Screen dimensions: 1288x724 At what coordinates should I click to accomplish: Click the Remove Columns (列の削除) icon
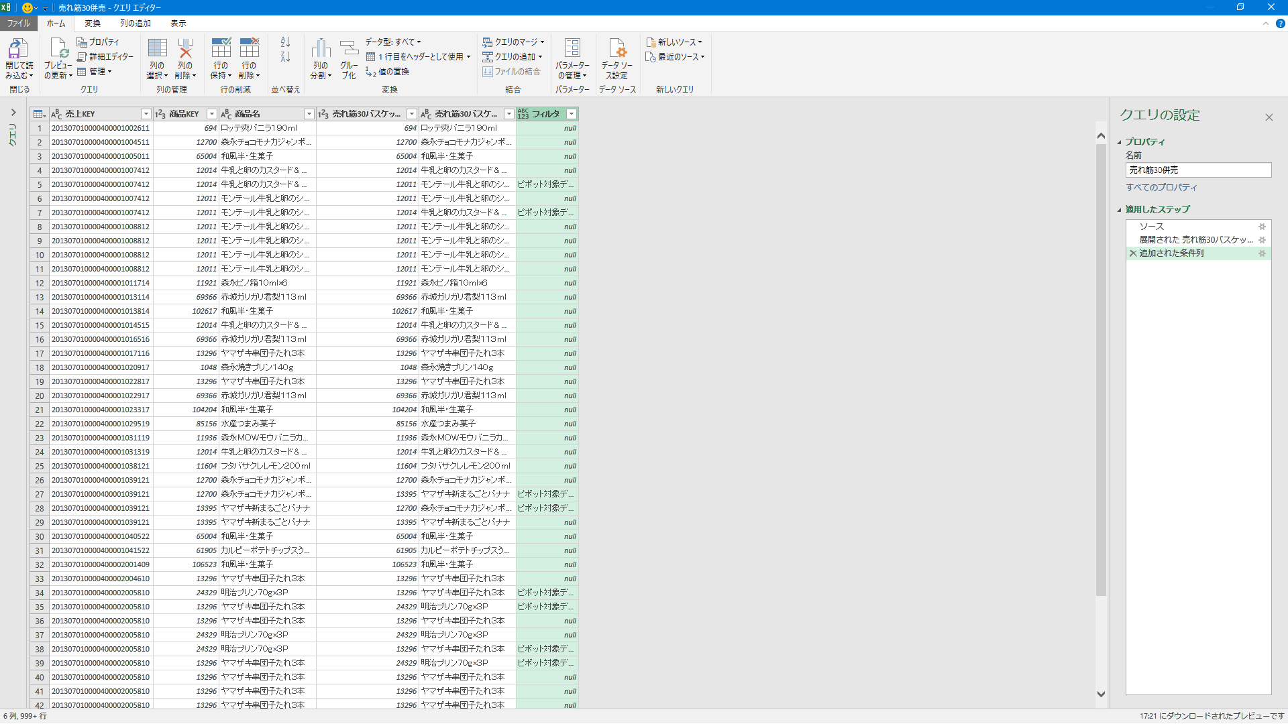pos(185,49)
